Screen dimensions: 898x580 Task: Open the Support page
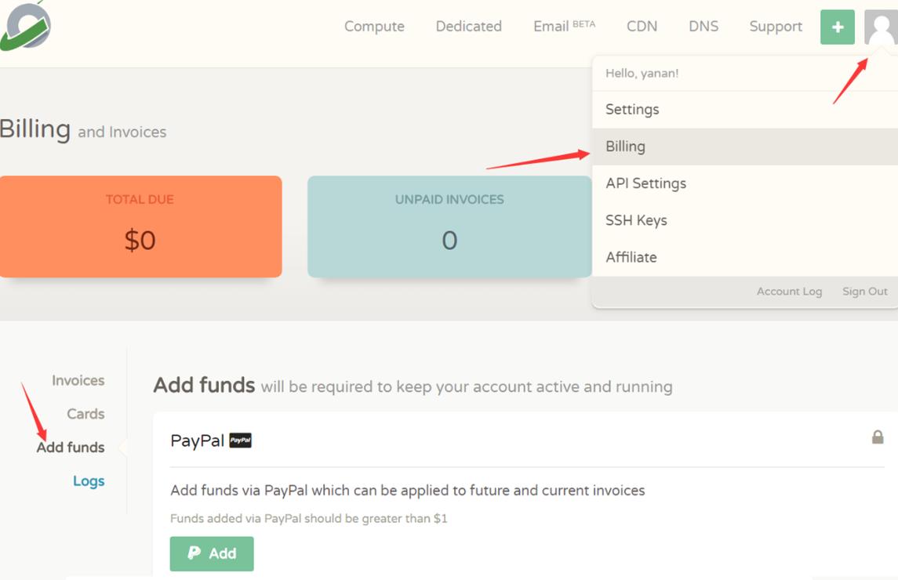pyautogui.click(x=775, y=27)
